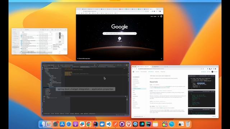The width and height of the screenshot is (230, 129).
Task: Select highlighted Create completion sidebar item
Action: tap(139, 89)
